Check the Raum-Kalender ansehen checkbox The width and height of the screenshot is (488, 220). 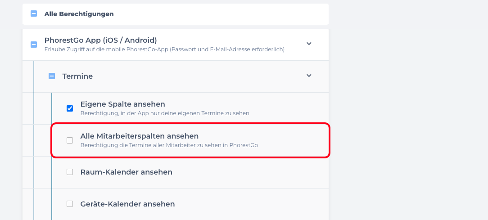[70, 172]
